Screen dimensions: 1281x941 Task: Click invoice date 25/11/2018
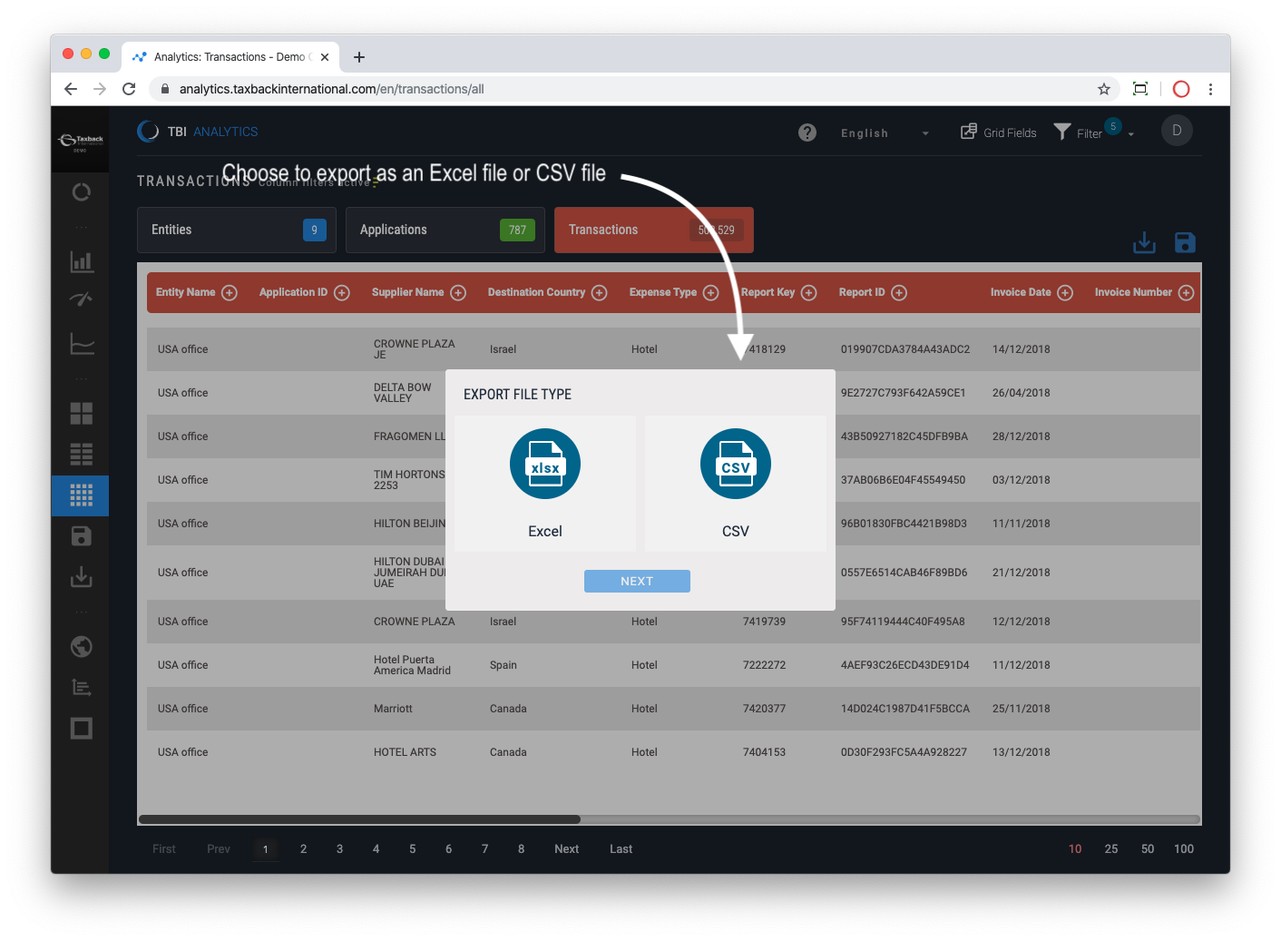1021,709
